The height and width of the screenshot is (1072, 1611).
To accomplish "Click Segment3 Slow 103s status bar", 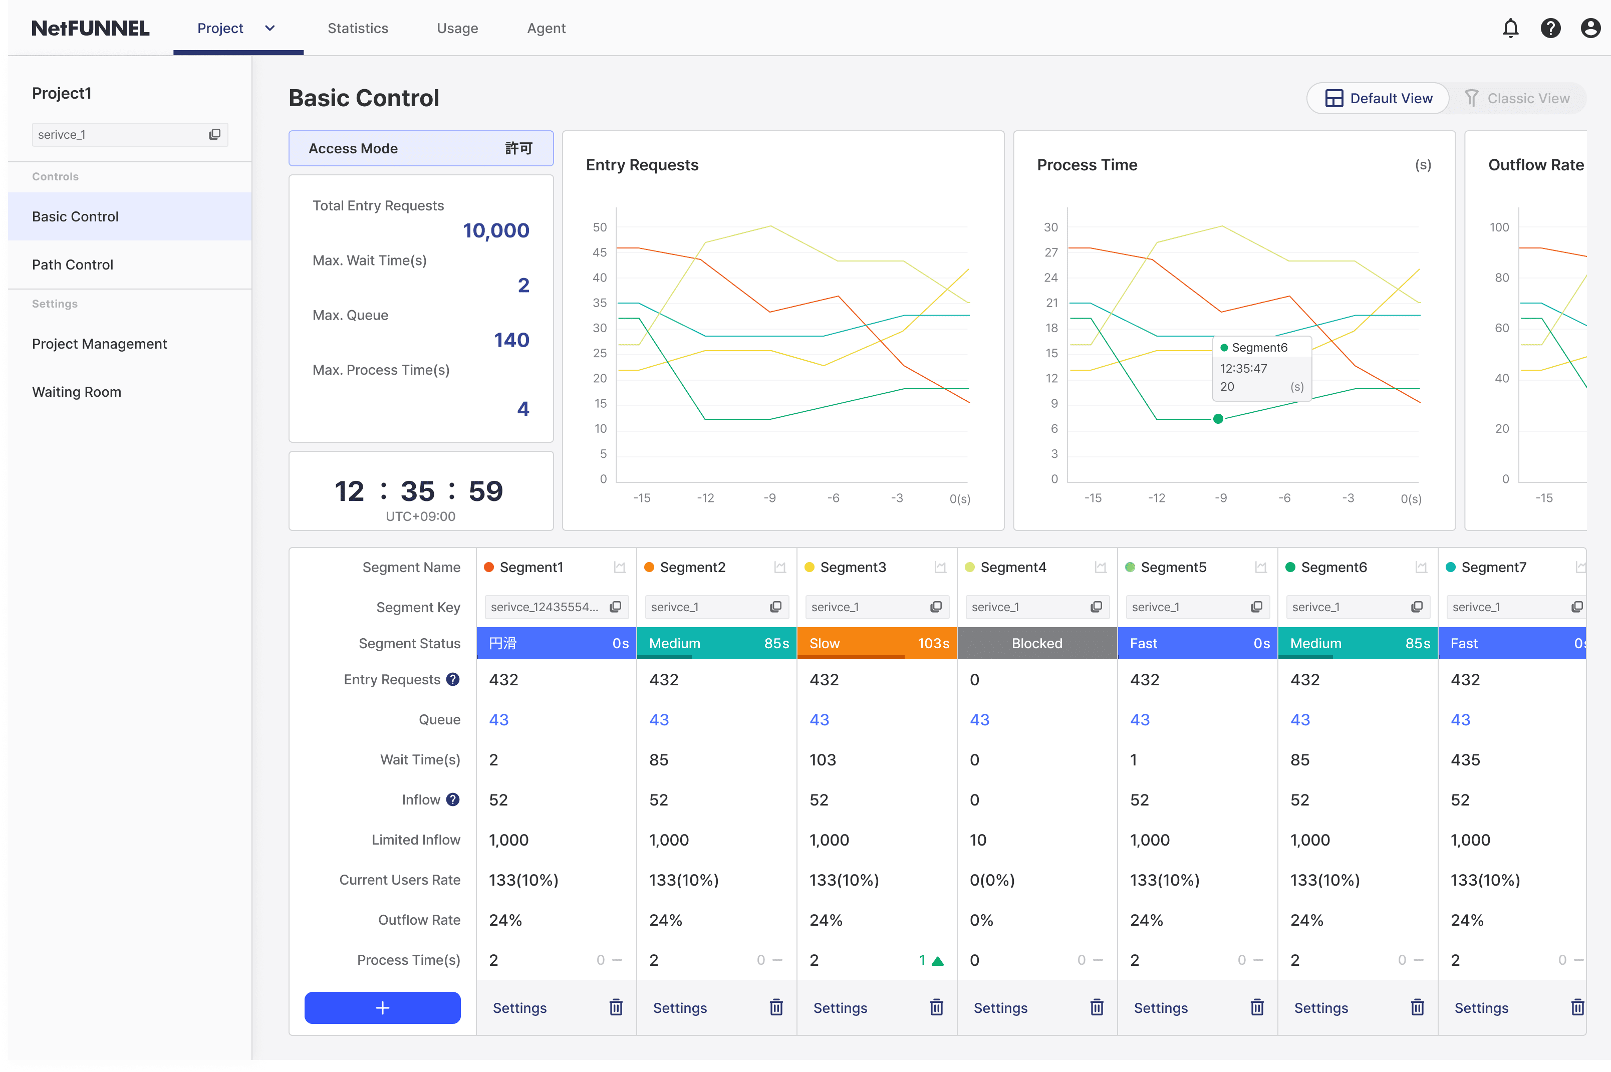I will [x=877, y=643].
